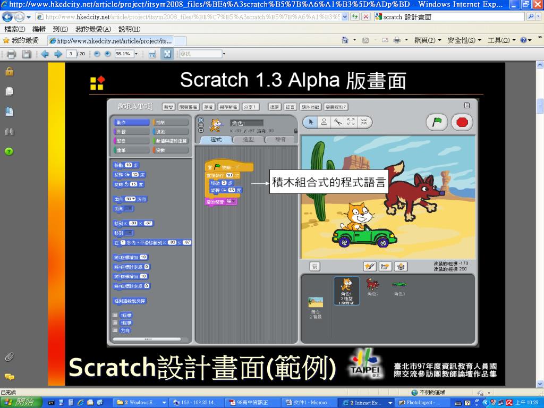This screenshot has width=544, height=408.
Task: Click the green flag start button in Scratch
Action: click(437, 122)
